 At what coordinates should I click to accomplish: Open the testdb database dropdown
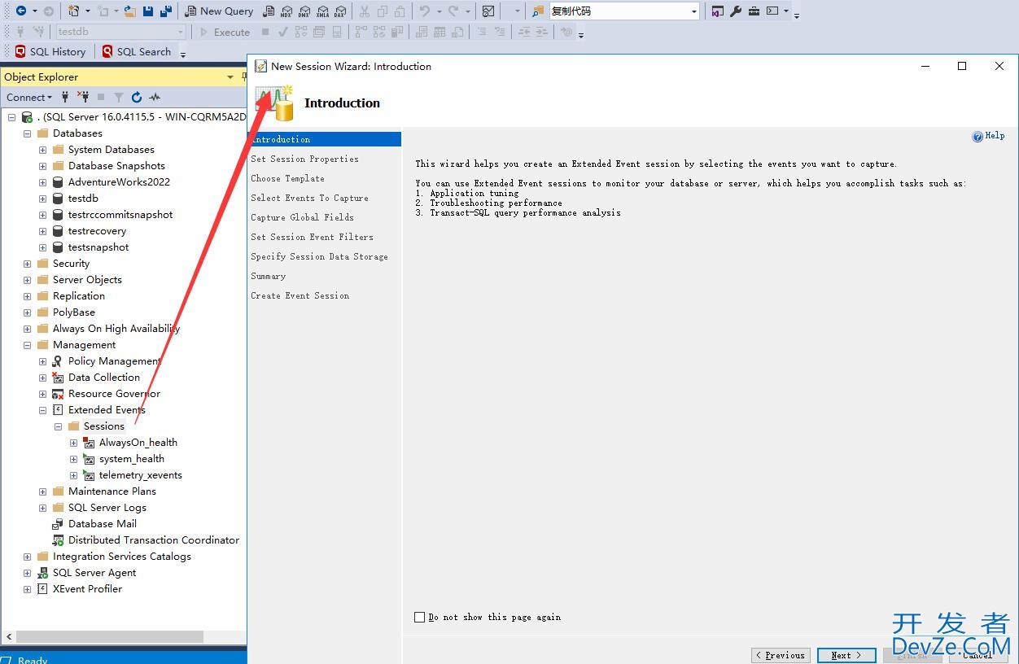120,32
